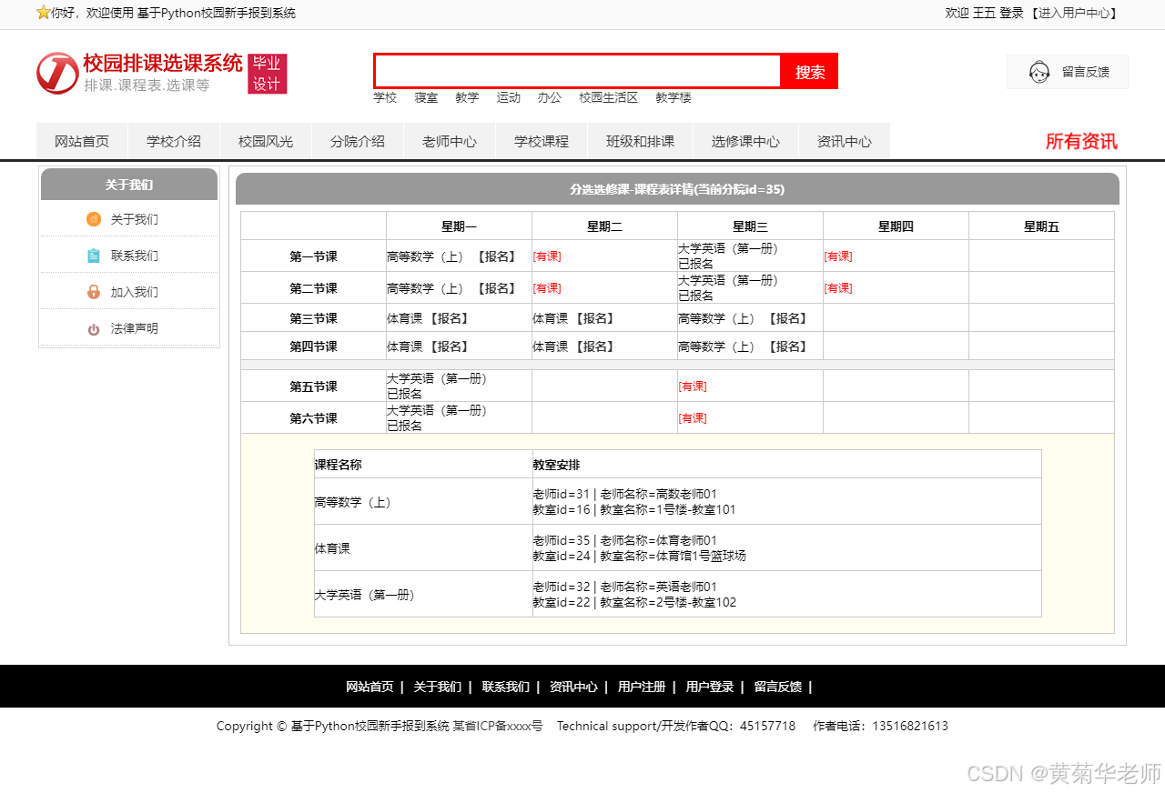Click the red site logo icon
The width and height of the screenshot is (1165, 793).
click(57, 73)
